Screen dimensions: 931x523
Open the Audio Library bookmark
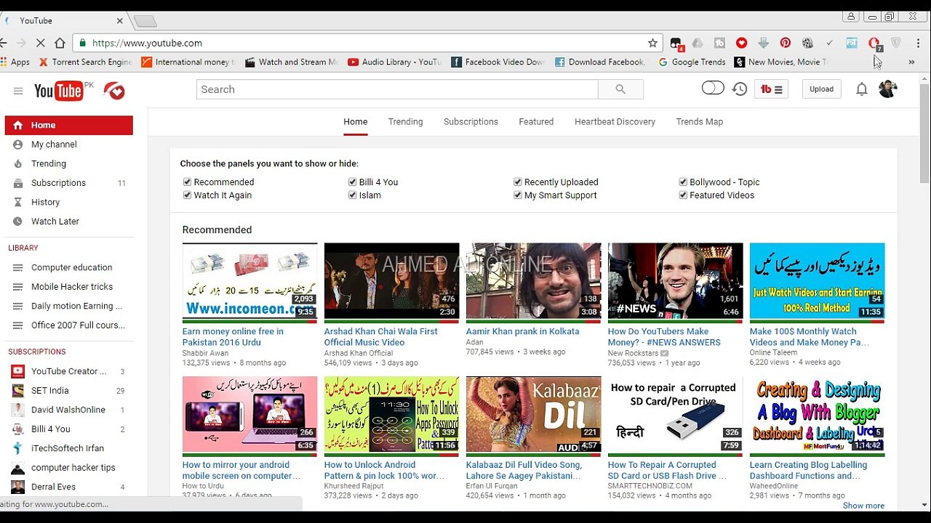coord(394,62)
